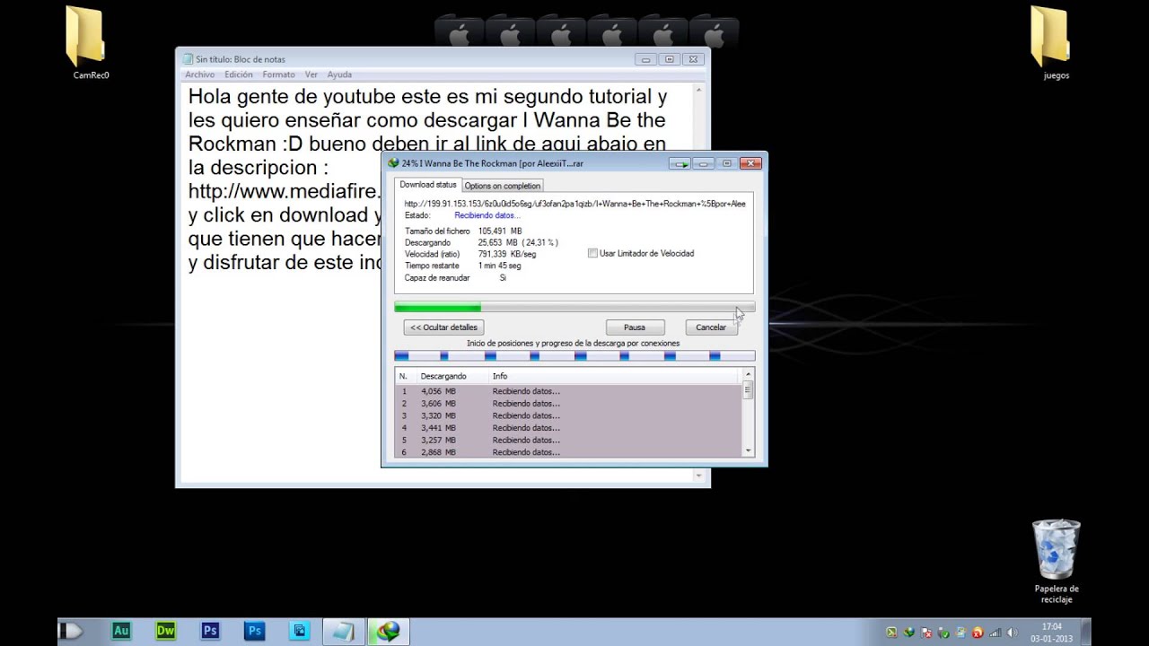This screenshot has height=646, width=1149.
Task: Select connection row with 3,441 MB
Action: coord(568,428)
